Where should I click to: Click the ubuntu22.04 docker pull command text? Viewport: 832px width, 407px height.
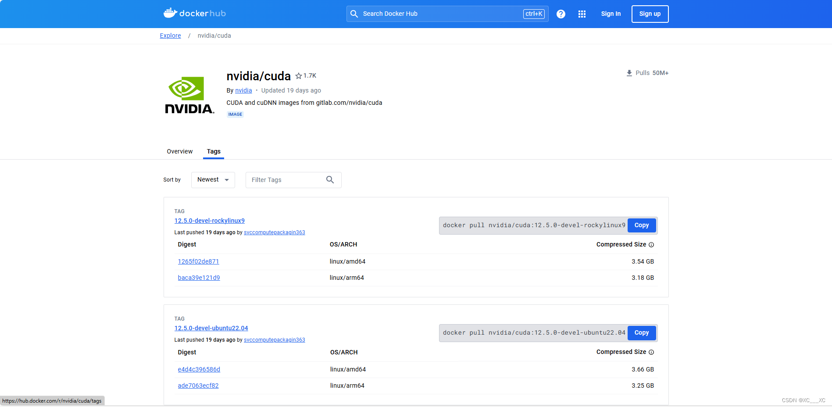tap(534, 333)
